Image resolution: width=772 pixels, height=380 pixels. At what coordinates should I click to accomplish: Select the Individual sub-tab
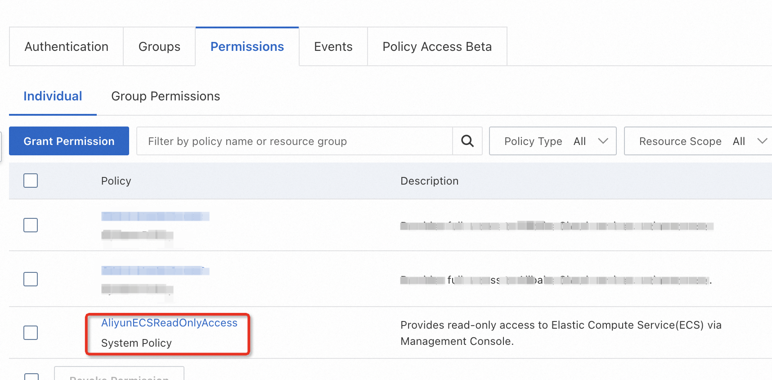pos(53,96)
